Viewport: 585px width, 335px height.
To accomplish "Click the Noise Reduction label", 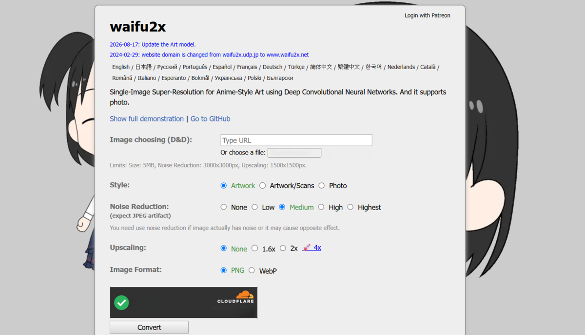I will pos(139,206).
